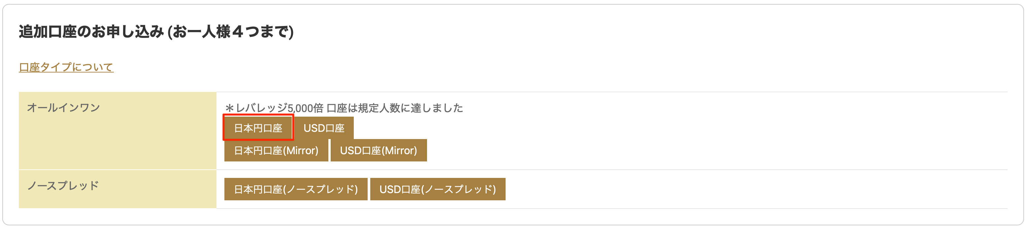Viewport: 1027px width, 228px height.
Task: Choose the 日本円口座(Mirror) account button
Action: [276, 150]
